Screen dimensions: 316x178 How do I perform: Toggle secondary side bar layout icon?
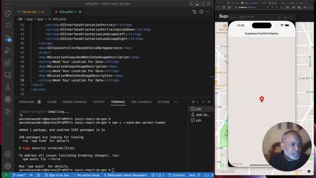pos(203,3)
